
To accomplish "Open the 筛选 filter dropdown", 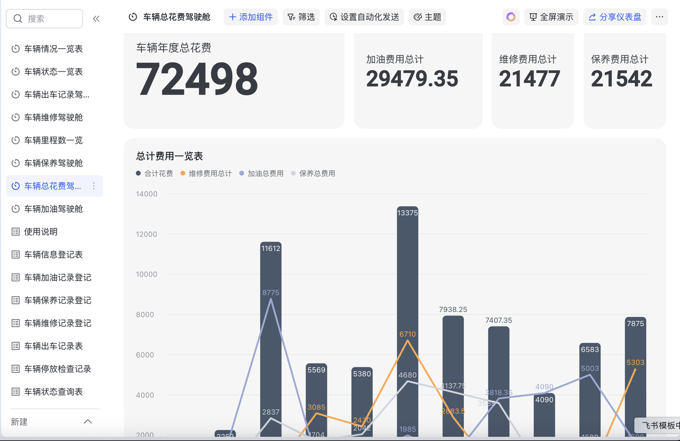I will point(301,17).
